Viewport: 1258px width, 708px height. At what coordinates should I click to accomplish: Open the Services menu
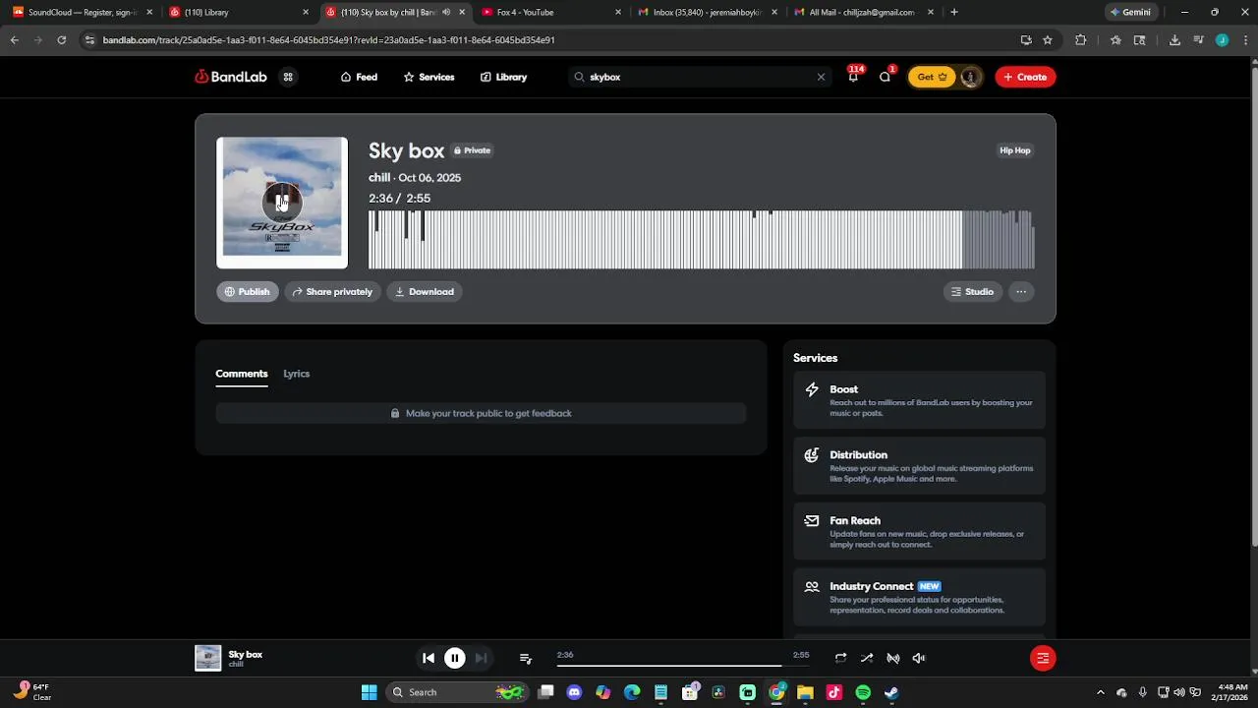click(429, 77)
